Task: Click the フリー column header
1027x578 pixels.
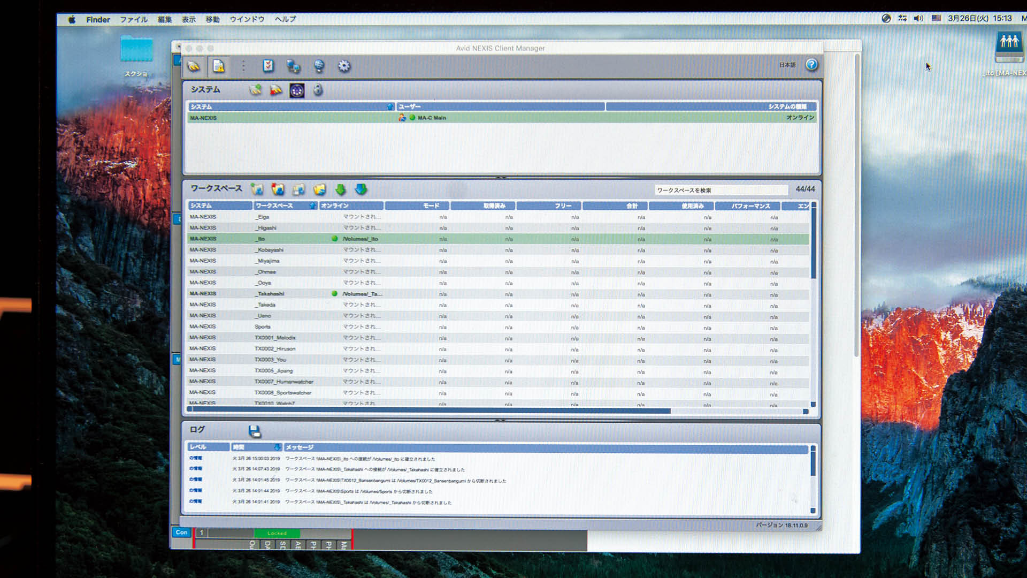Action: click(549, 206)
